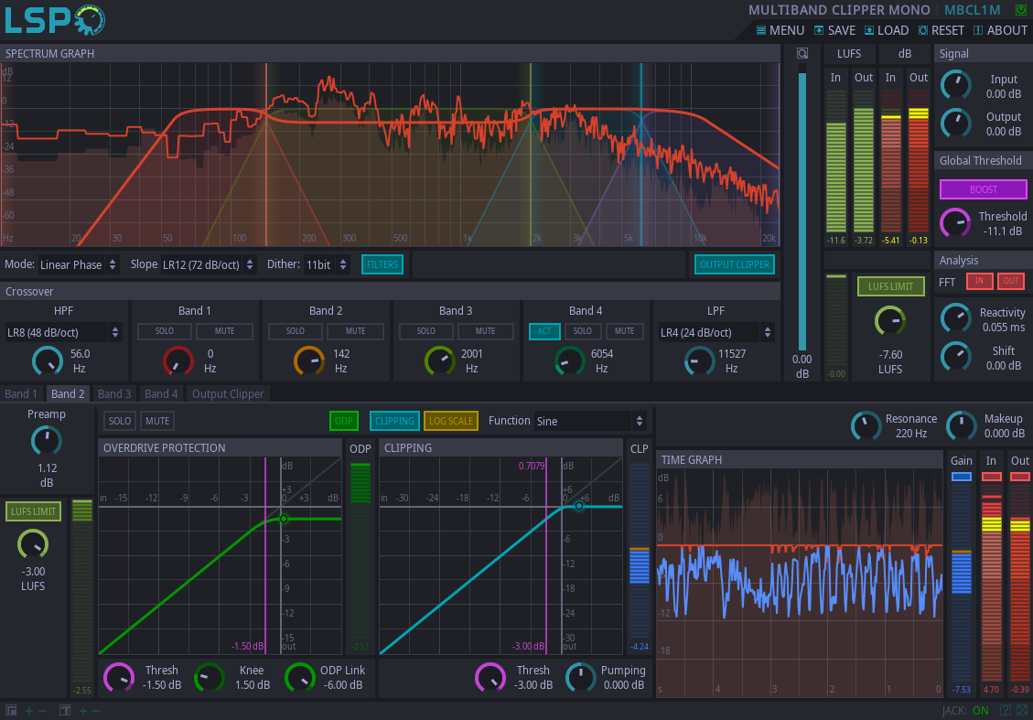Adjust the LPF 11527 Hz knob
The width and height of the screenshot is (1033, 720).
699,361
